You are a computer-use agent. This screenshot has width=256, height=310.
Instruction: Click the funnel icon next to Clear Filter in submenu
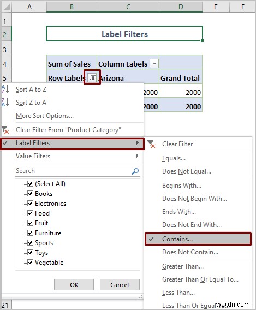tap(151, 144)
